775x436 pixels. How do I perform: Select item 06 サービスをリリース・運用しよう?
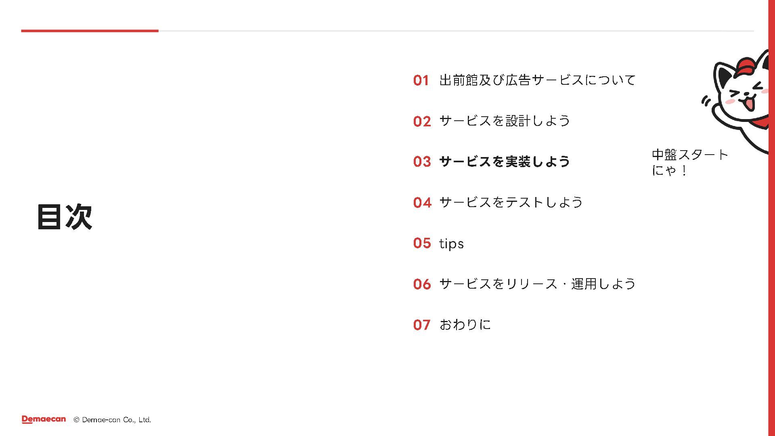[x=524, y=284]
